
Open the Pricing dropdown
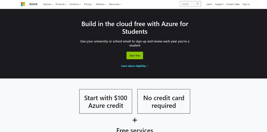[88, 4]
